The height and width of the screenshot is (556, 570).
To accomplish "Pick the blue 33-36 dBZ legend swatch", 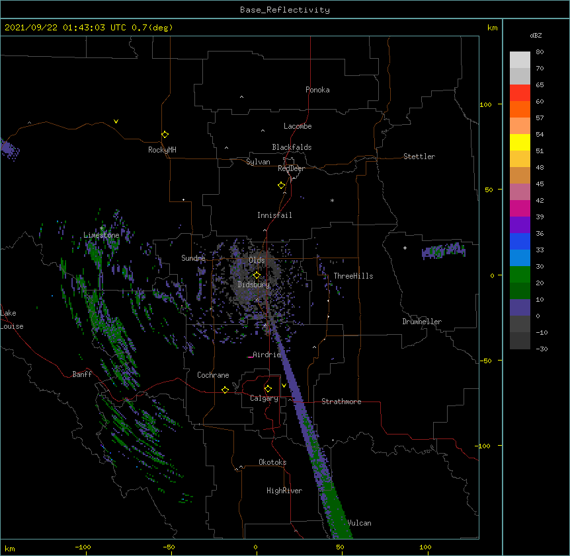I will (520, 242).
